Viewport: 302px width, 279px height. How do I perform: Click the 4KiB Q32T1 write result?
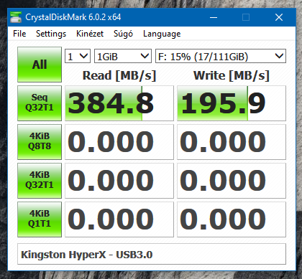[x=232, y=181]
